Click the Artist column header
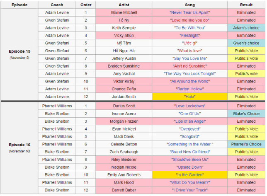 [x=124, y=5]
